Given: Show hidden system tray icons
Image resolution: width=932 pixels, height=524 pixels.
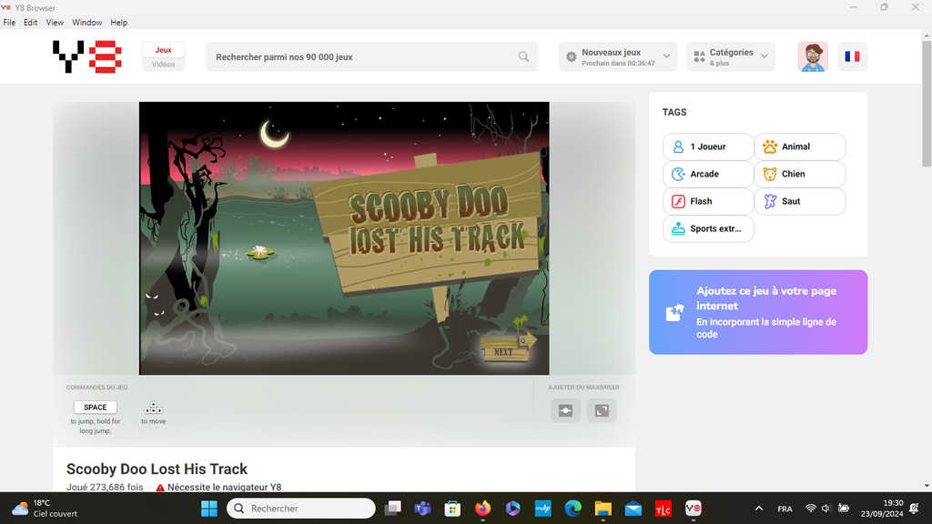Looking at the screenshot, I should [759, 509].
